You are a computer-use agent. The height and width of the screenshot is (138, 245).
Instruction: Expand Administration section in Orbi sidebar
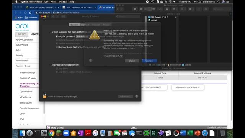point(22,61)
